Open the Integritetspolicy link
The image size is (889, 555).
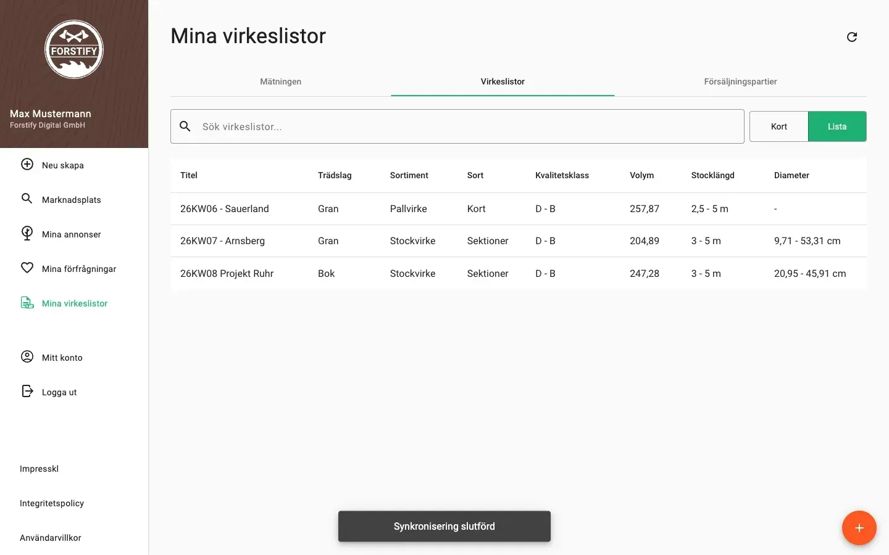pyautogui.click(x=52, y=503)
